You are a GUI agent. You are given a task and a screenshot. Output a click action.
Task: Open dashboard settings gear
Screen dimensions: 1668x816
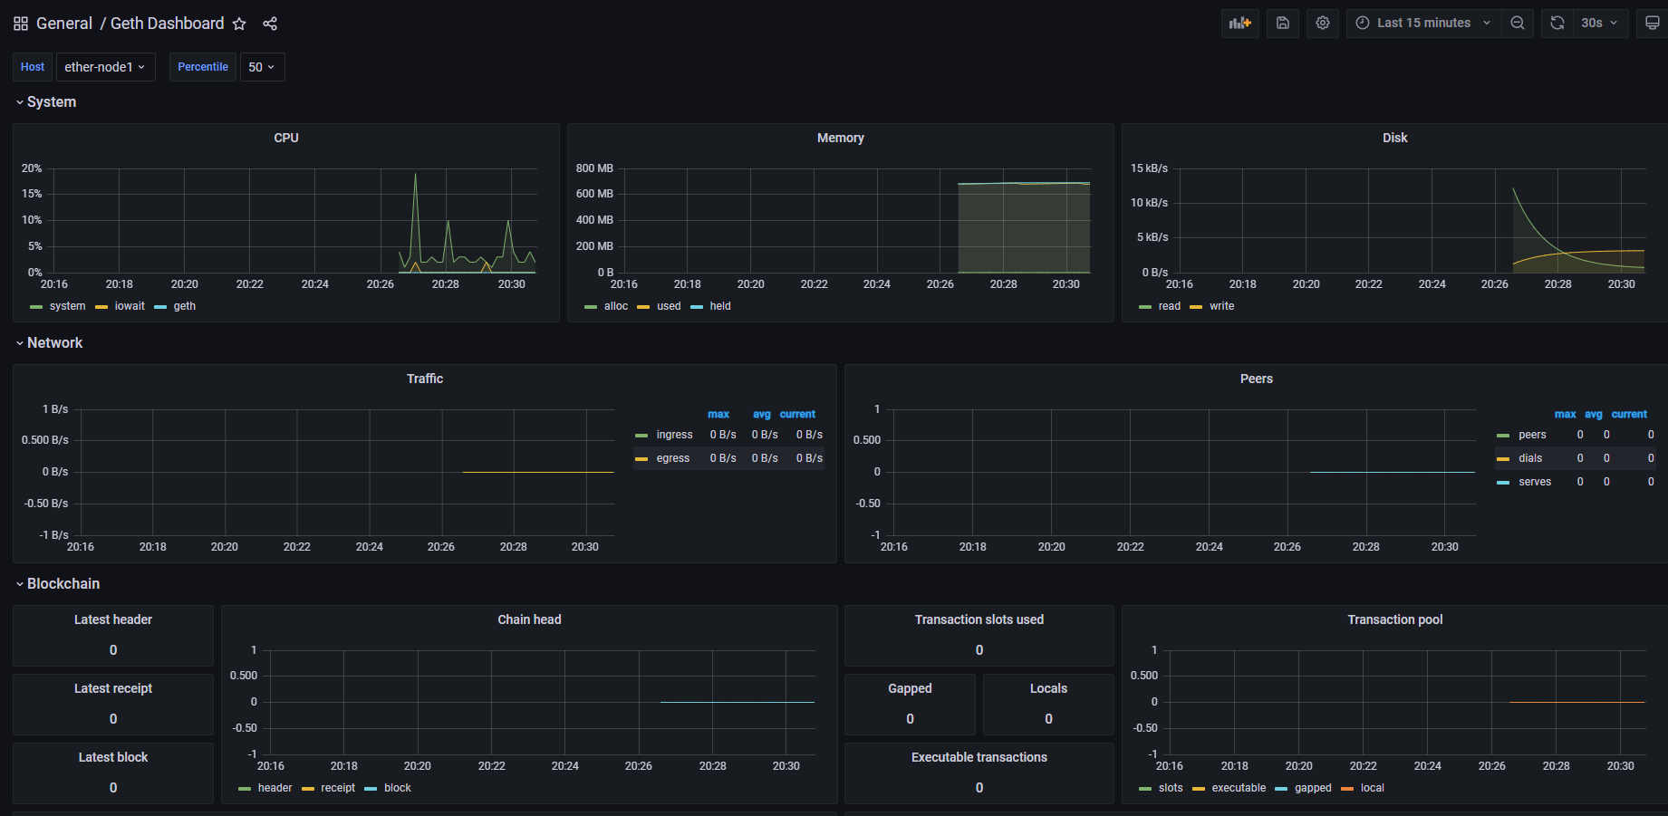point(1323,23)
